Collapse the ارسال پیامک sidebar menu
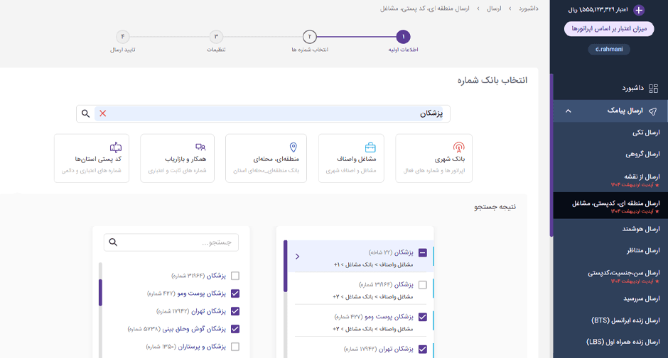The image size is (668, 358). click(x=568, y=111)
